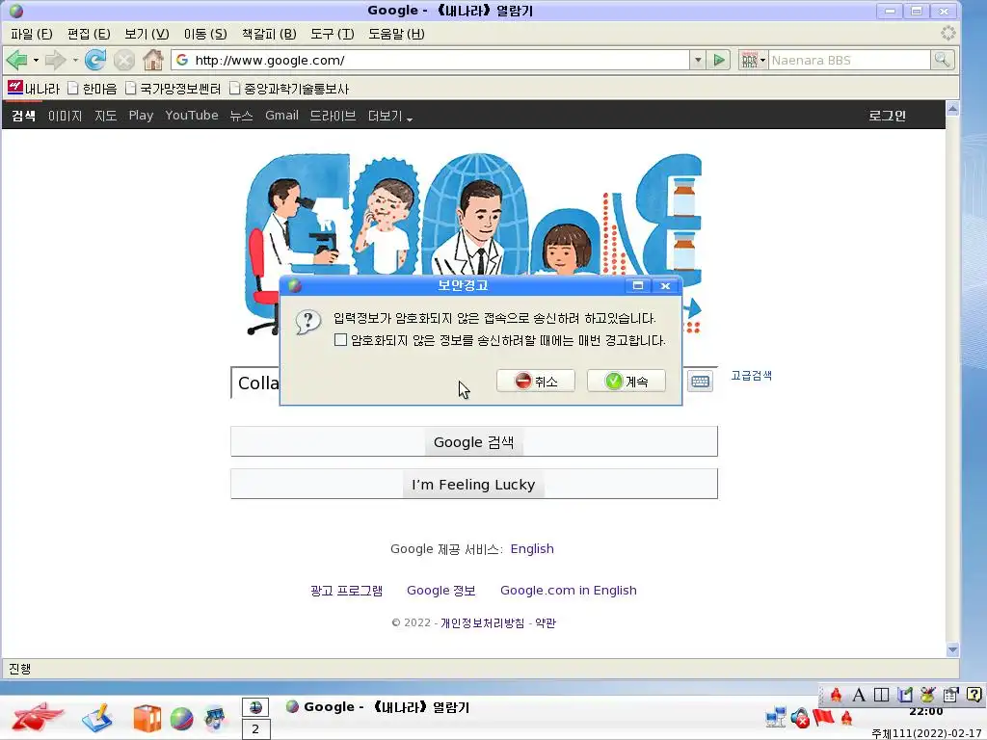987x740 pixels.
Task: Open the 편집 (E) menu
Action: (89, 34)
